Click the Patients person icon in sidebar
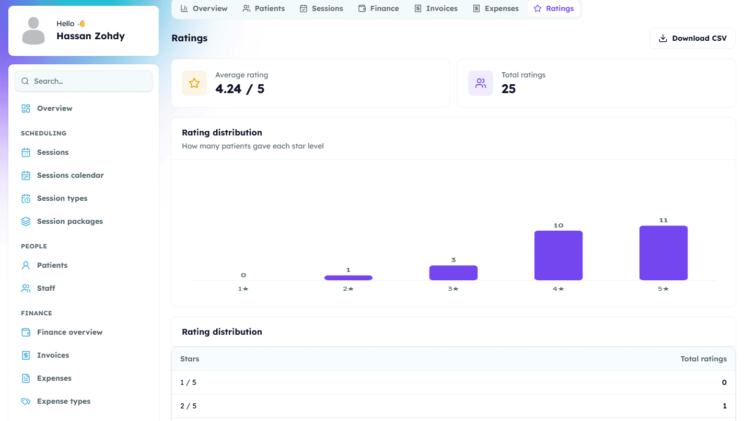 click(x=26, y=265)
